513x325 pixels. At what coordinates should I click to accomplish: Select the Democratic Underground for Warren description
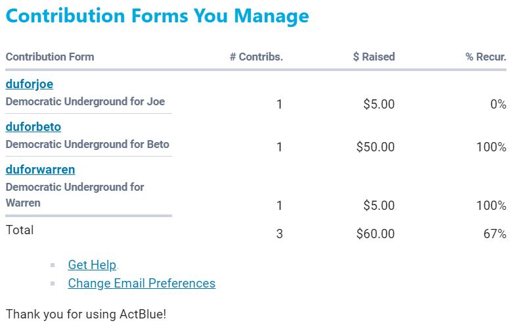click(x=75, y=195)
